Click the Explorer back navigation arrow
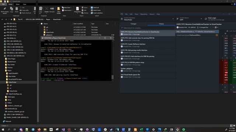Viewport: 236px width, 132px height. coord(2,19)
